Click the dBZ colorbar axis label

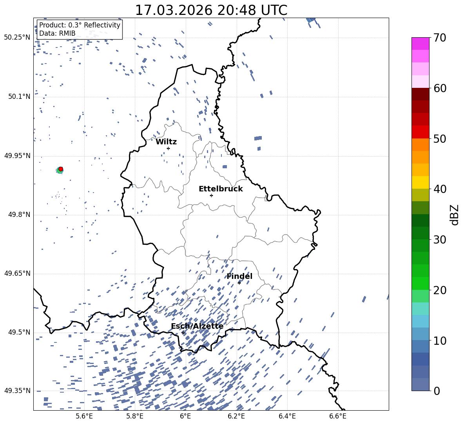[455, 215]
